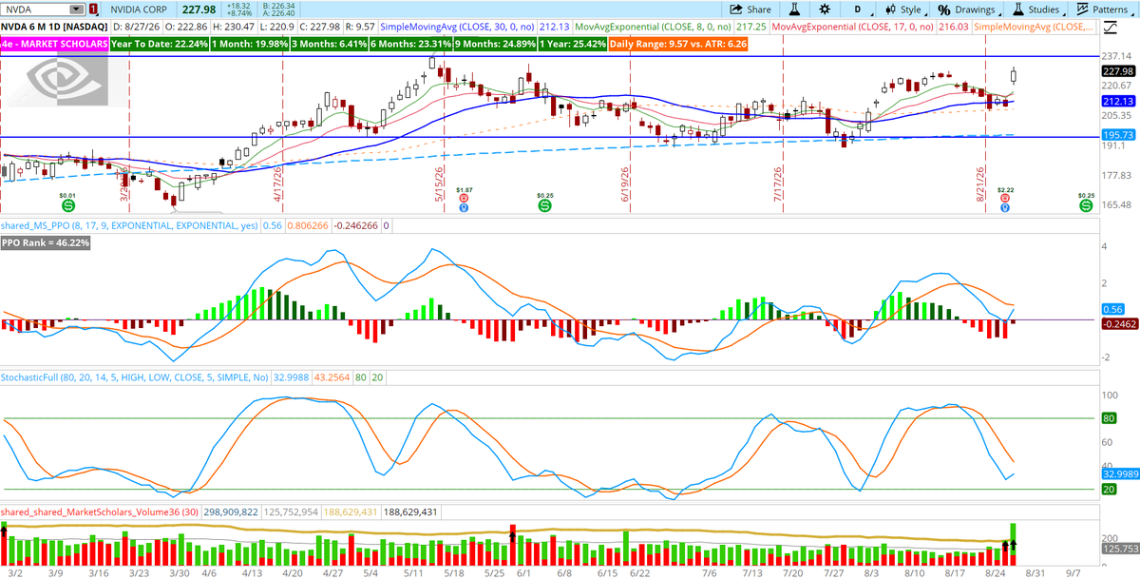This screenshot has height=579, width=1140.
Task: Click the 4e - MARKET SCHOLARS label
Action: (x=53, y=44)
